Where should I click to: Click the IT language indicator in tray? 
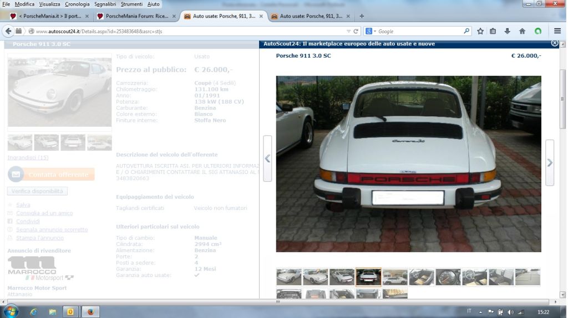[x=469, y=311]
